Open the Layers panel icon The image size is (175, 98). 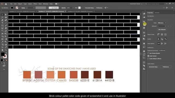tap(144, 51)
